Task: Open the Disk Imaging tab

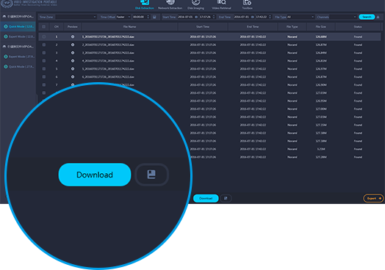Action: [195, 5]
